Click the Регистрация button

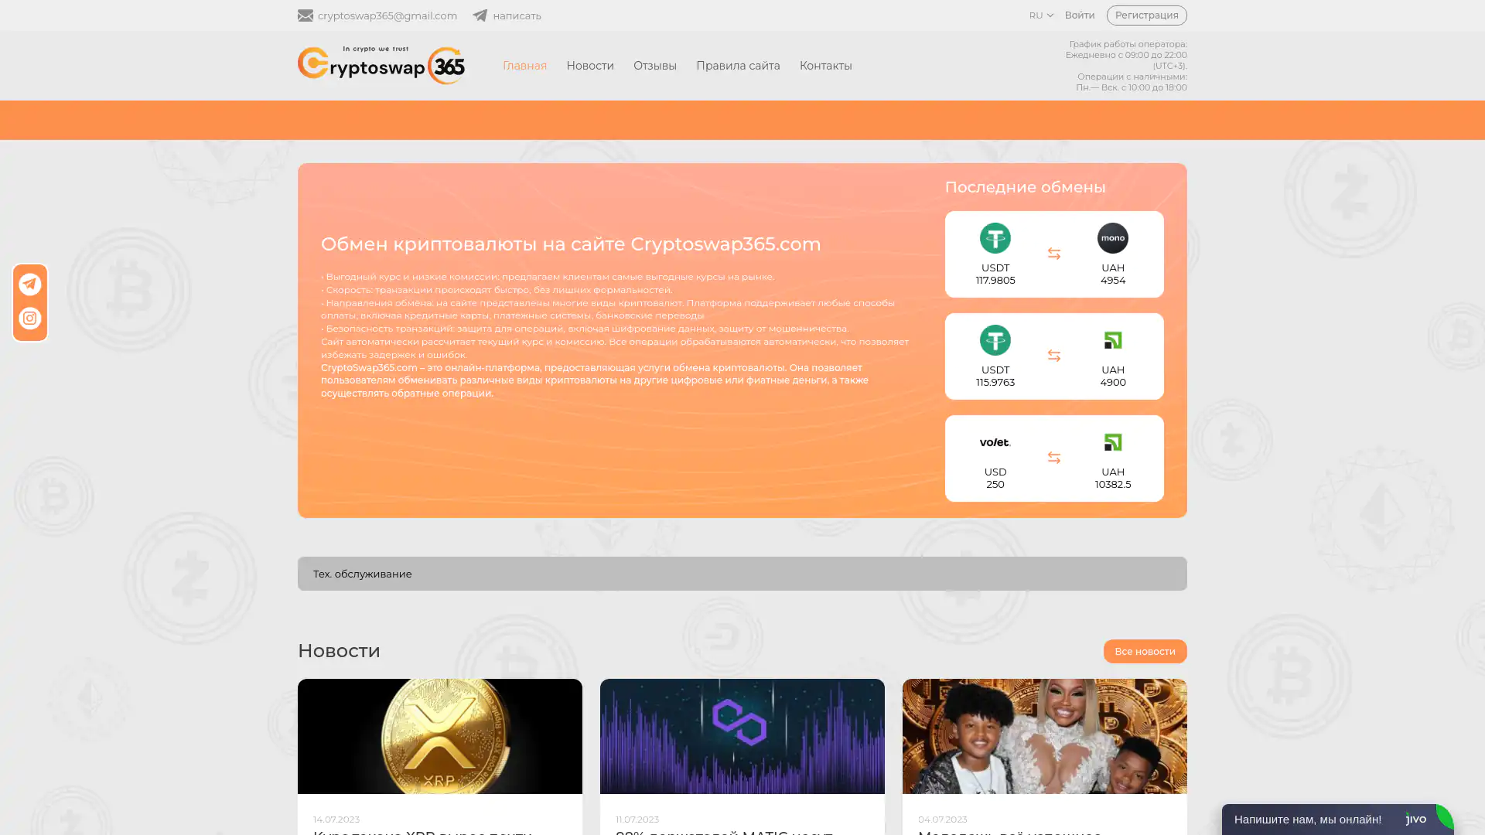coord(1145,15)
